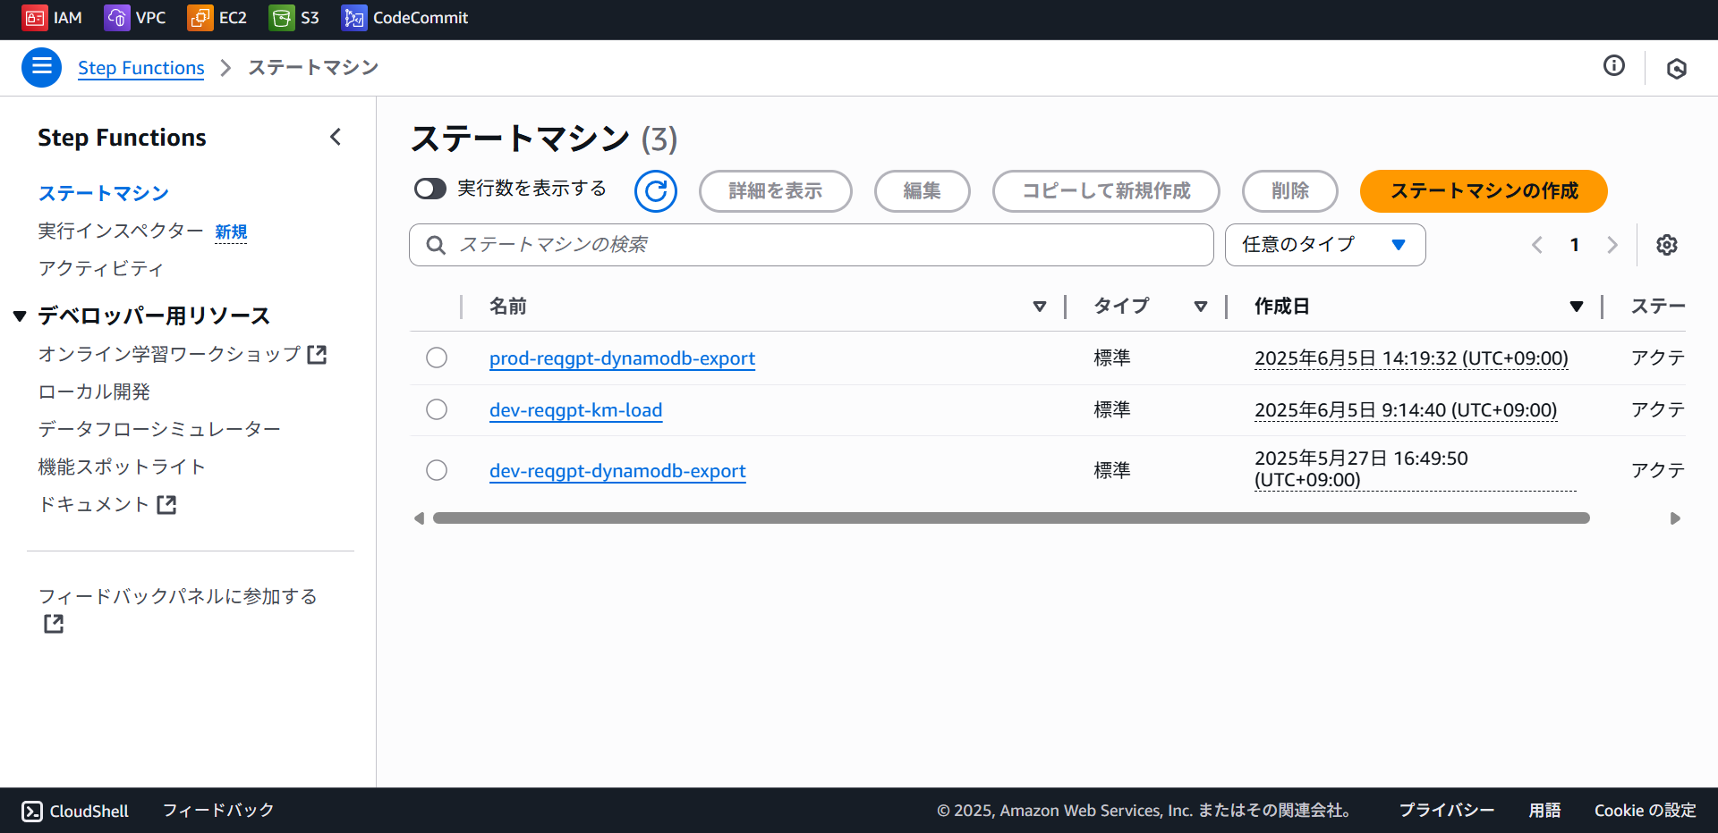Open dev-reqgpt-km-load state machine link
Screen dimensions: 1718x833
pos(575,410)
